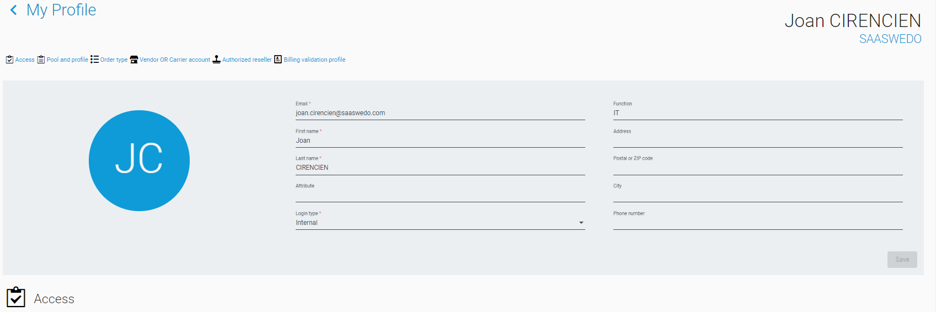The image size is (936, 312).
Task: Select the Function field containing IT
Action: click(757, 113)
